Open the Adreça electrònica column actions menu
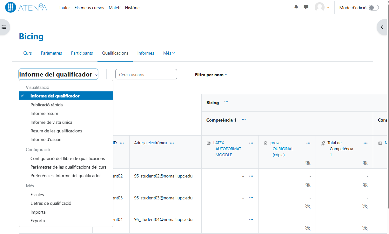The width and height of the screenshot is (389, 234). click(x=172, y=143)
